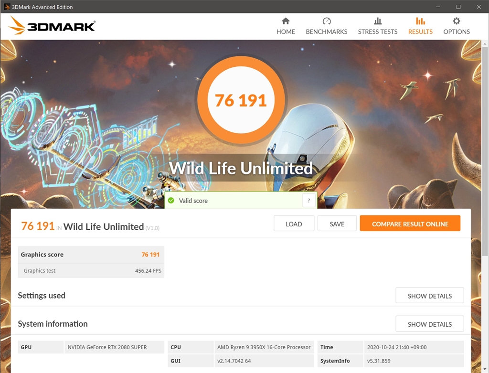Click the SAVE button
489x373 pixels.
(337, 224)
